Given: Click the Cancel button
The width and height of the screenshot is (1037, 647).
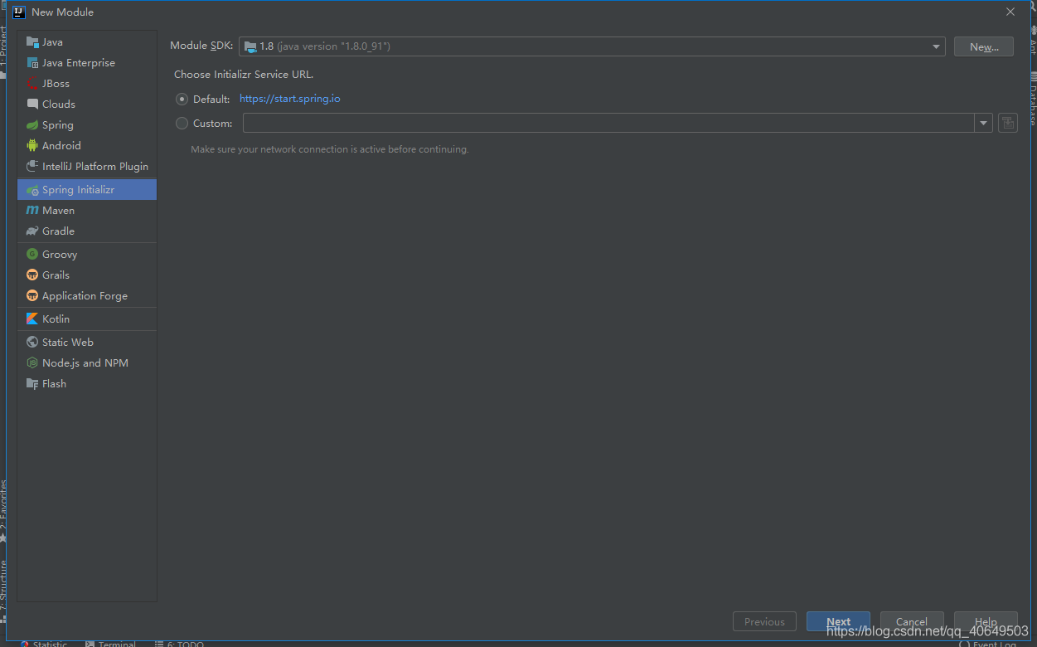Looking at the screenshot, I should coord(912,621).
